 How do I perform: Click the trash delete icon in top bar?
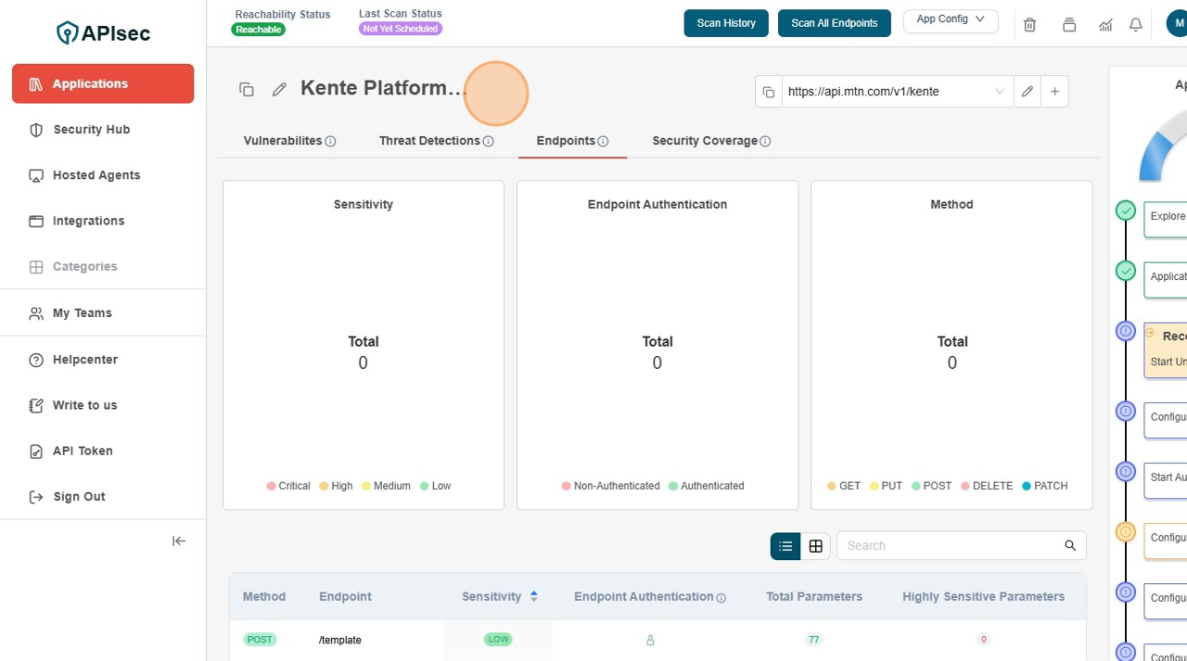1029,25
